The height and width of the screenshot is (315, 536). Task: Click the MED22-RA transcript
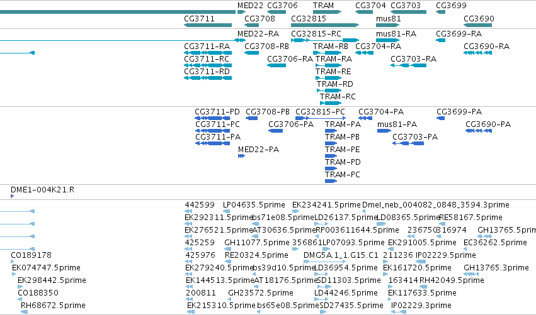pos(241,40)
